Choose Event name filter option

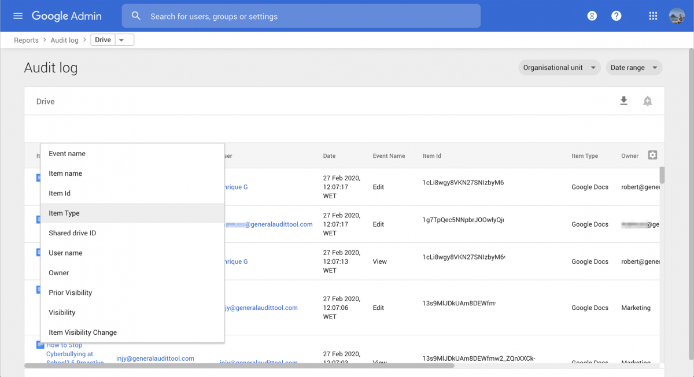point(132,154)
